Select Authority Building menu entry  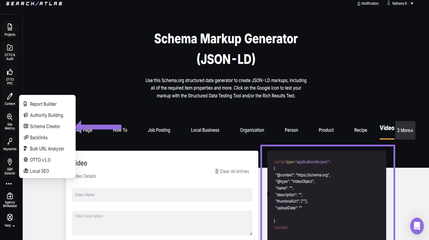[x=47, y=115]
